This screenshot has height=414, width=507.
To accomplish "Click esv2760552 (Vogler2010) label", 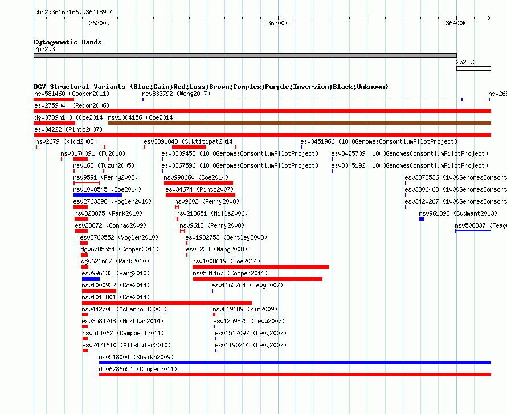I will click(119, 238).
